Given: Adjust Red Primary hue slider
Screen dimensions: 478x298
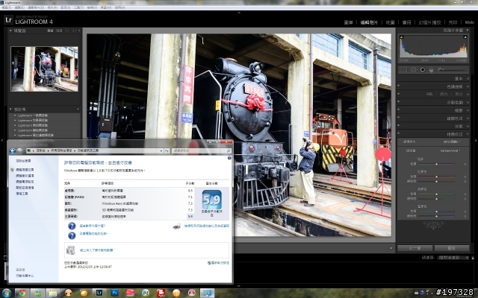Looking at the screenshot, I should (436, 177).
